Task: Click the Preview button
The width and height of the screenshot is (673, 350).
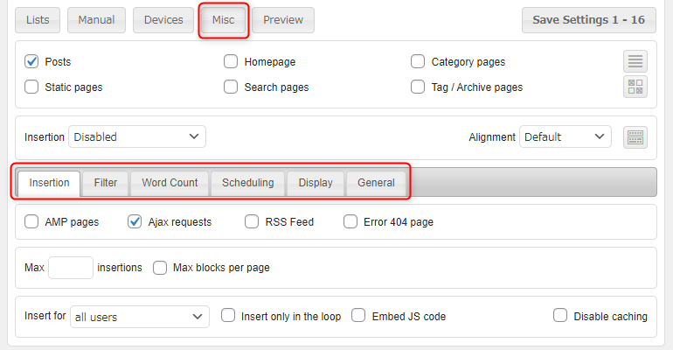Action: point(283,20)
